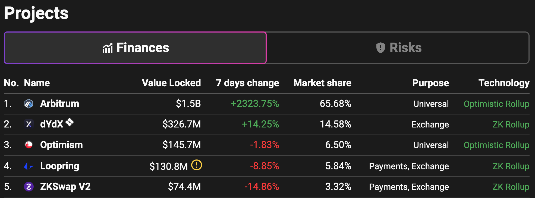Click ZKSwap V2's Payments, Exchange purpose cell
535x198 pixels.
tap(409, 187)
